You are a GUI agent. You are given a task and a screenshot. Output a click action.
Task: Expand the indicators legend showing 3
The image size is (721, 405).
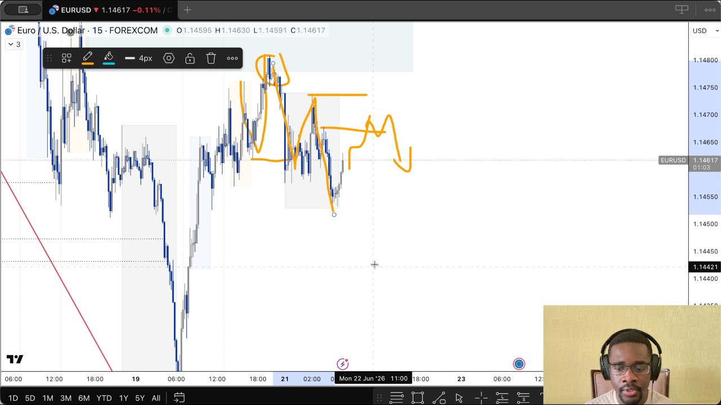tap(14, 44)
